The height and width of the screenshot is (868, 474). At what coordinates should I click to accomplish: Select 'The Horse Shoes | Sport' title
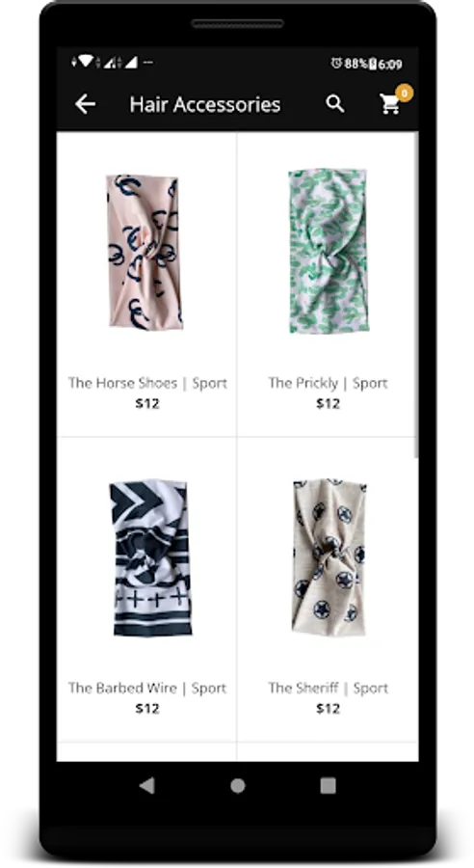pos(147,383)
